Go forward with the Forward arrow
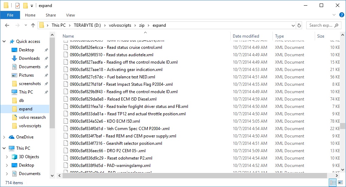Screen dimensions: 346x187 point(18,25)
